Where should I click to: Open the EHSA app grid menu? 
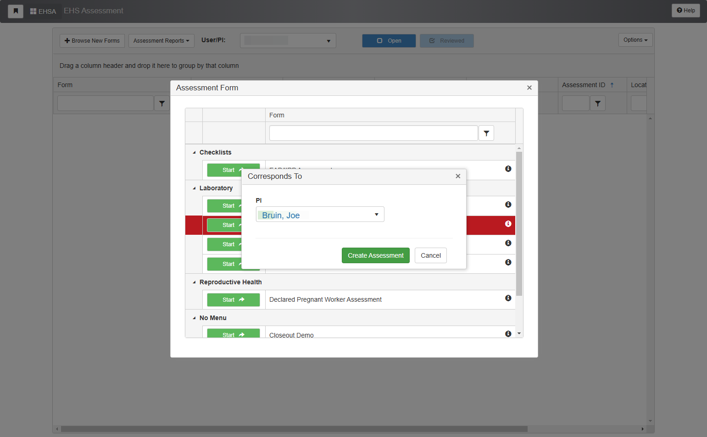[x=43, y=11]
